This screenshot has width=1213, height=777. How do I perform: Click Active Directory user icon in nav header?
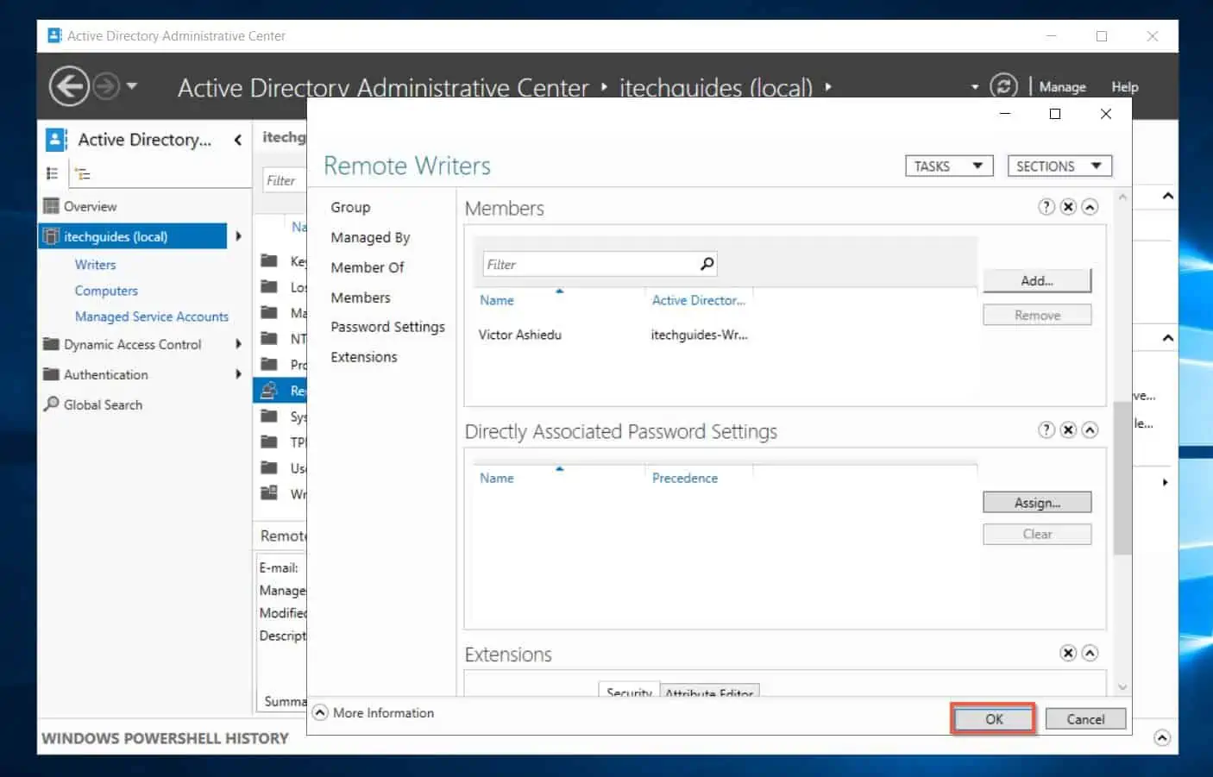pos(56,140)
